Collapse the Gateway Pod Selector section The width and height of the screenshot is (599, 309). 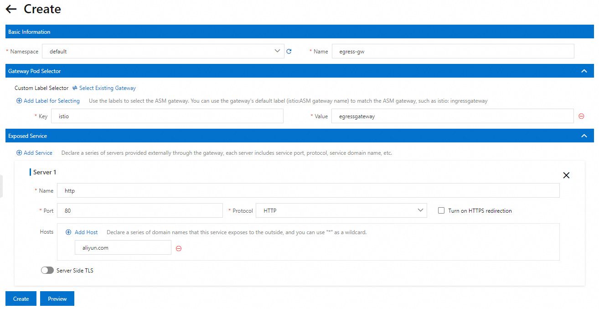(584, 71)
